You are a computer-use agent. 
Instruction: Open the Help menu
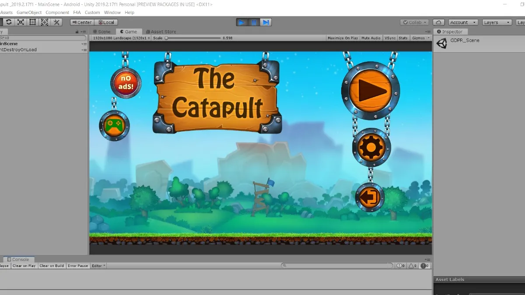click(129, 13)
